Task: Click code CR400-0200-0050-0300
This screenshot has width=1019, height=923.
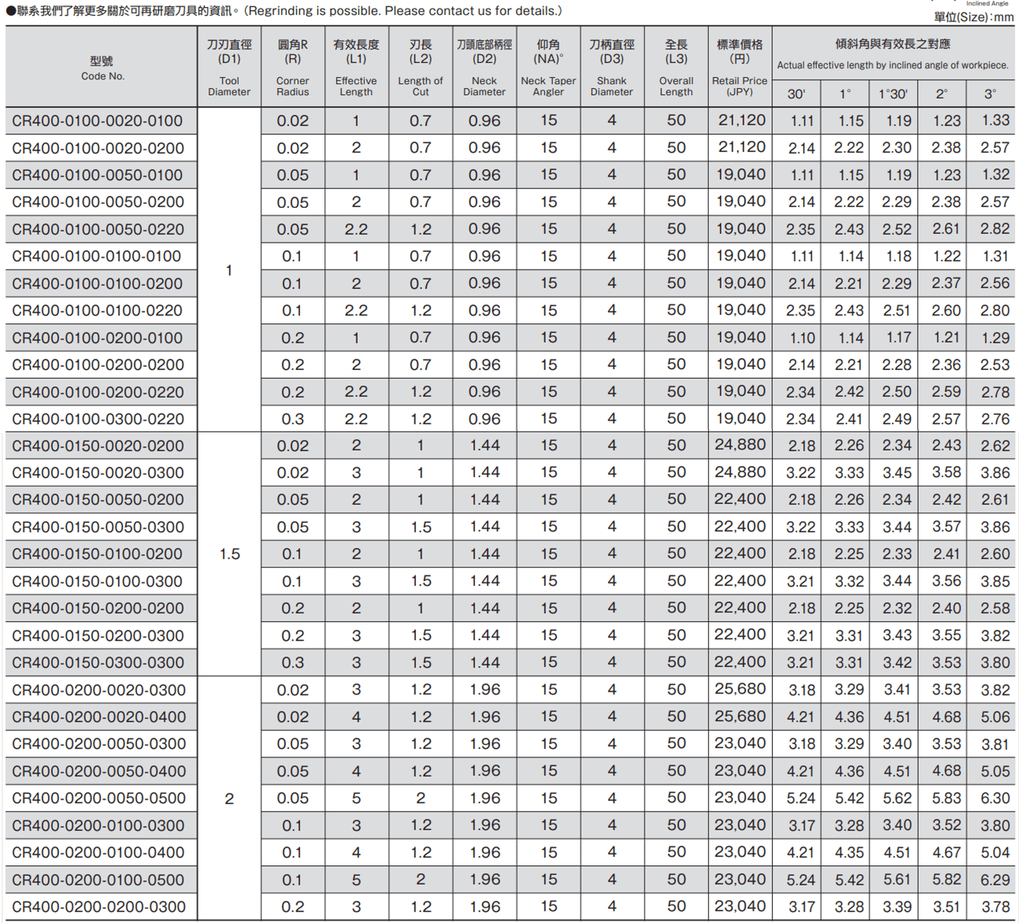Action: coord(99,744)
